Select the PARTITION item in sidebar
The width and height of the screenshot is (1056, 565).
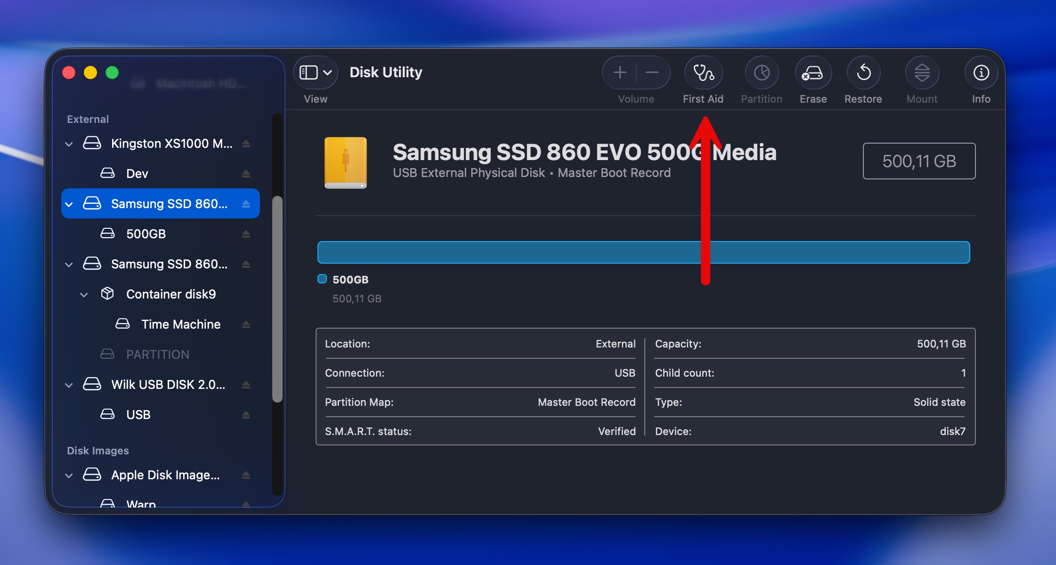pos(157,355)
